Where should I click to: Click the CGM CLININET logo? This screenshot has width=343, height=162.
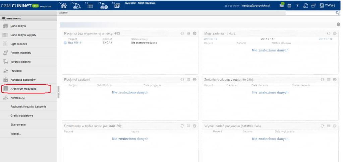click(16, 6)
